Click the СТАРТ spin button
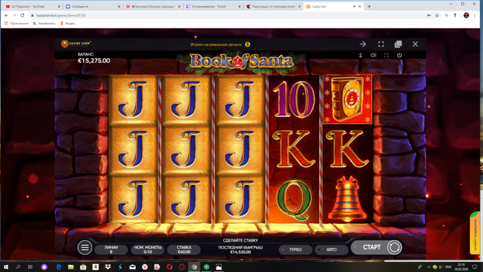 [x=371, y=247]
